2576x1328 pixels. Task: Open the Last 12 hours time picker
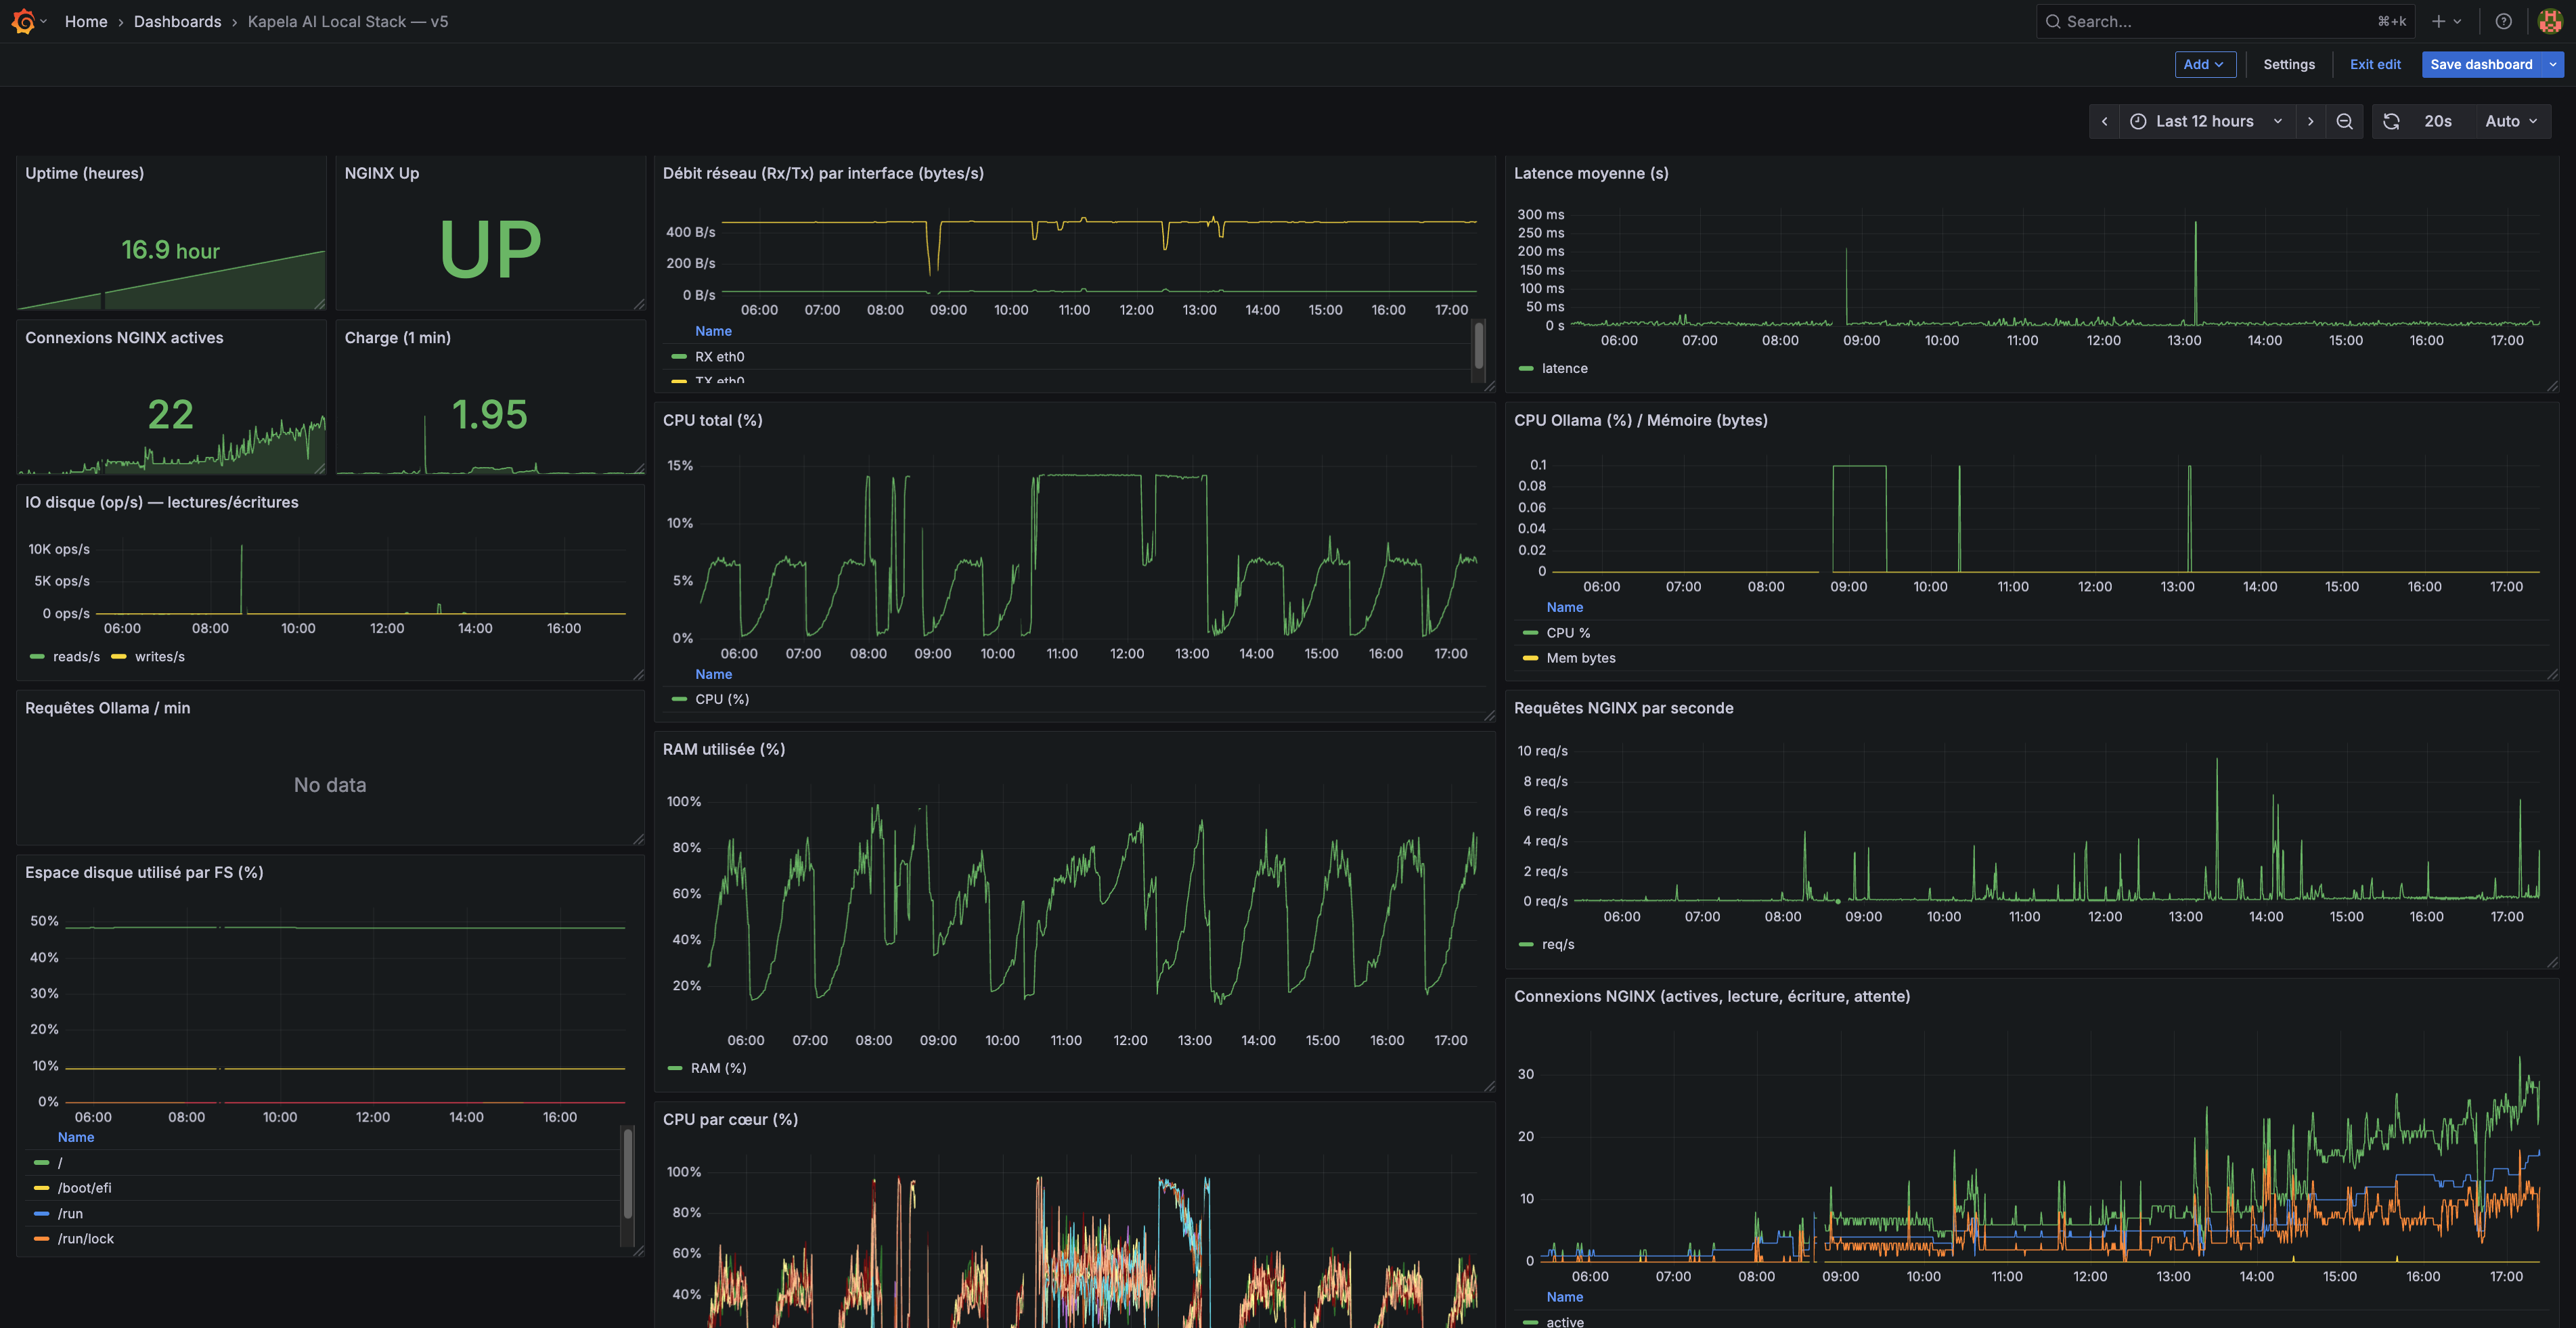2204,121
